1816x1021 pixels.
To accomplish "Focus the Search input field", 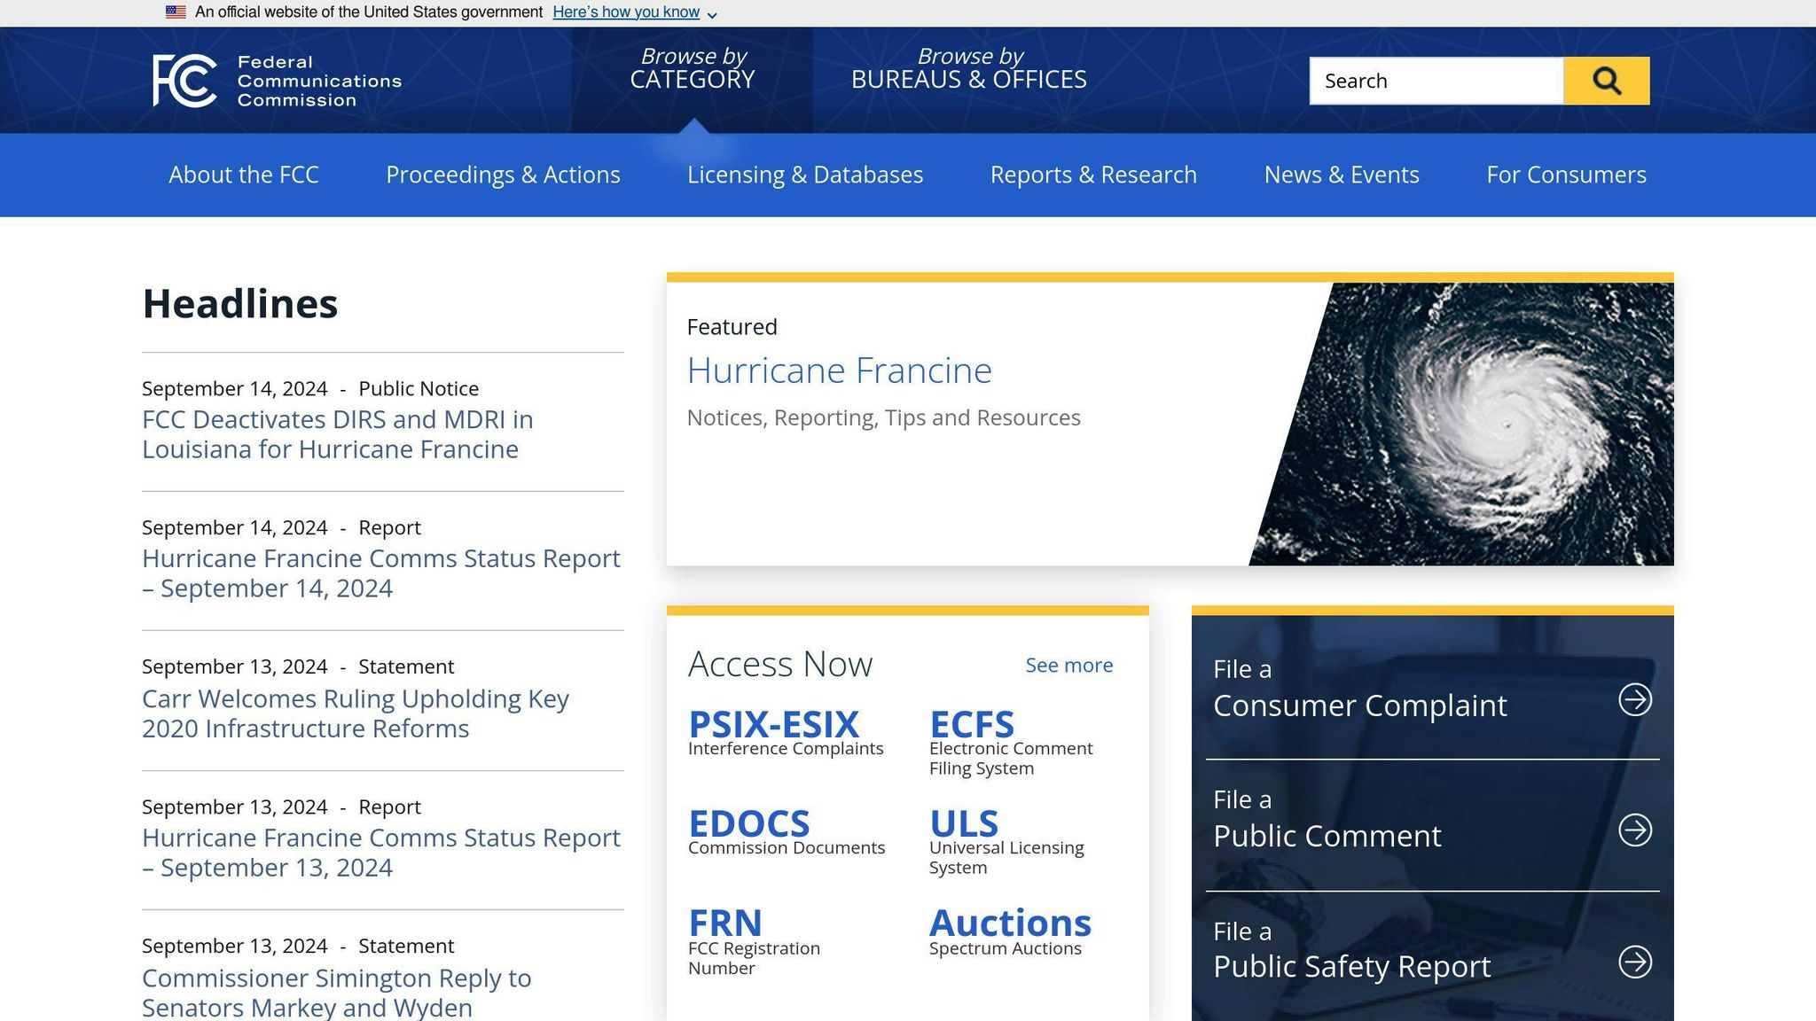I will click(x=1436, y=81).
